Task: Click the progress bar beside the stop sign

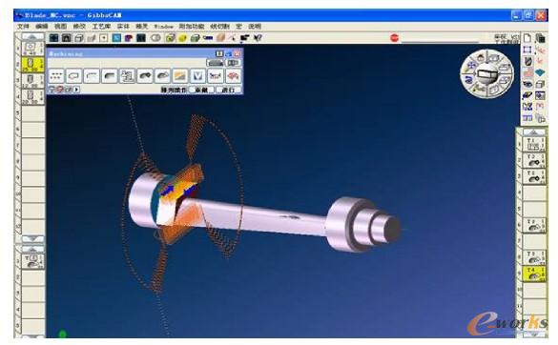Action: [441, 41]
